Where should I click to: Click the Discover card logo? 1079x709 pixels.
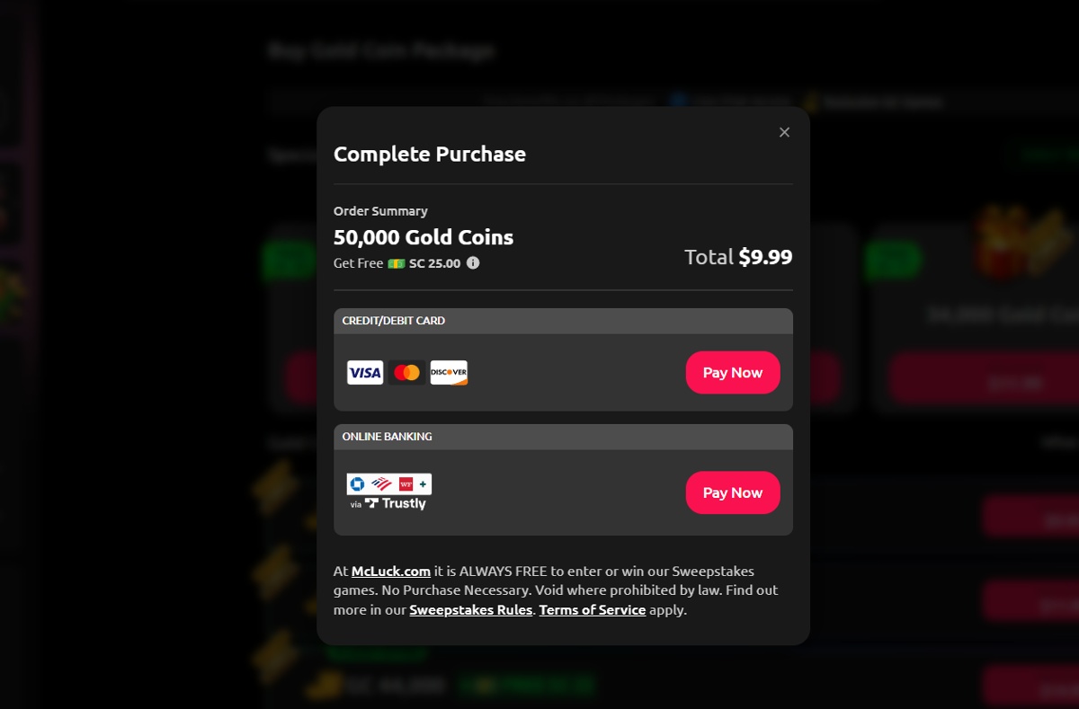(449, 373)
